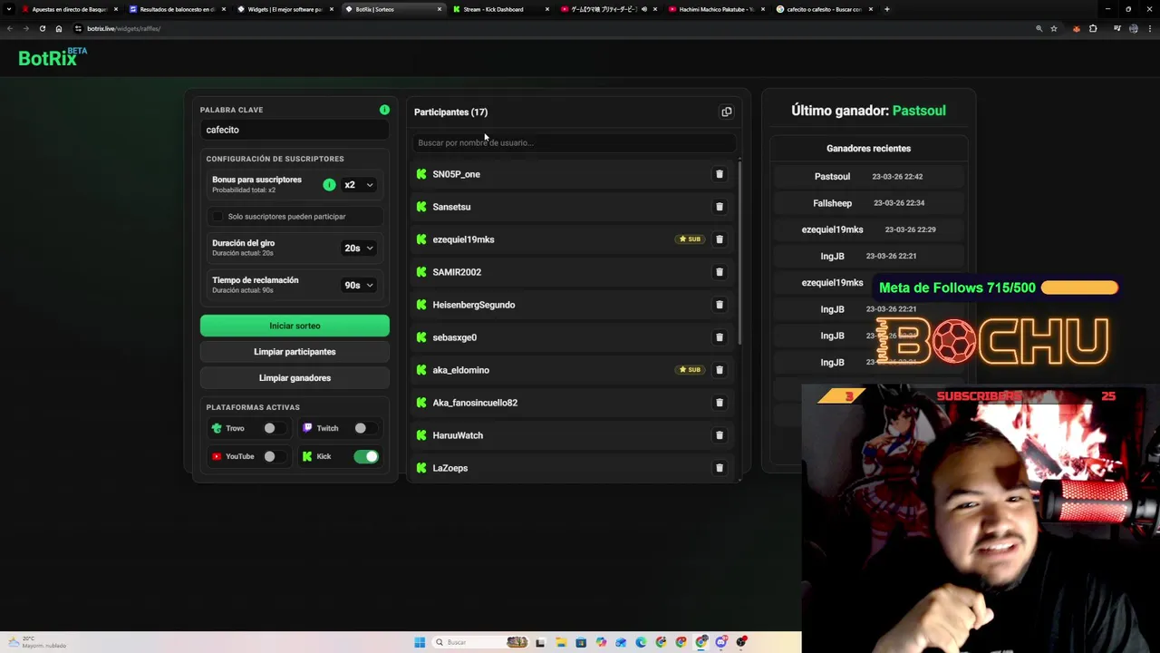Click '23-03-26 22:34' timestamp
This screenshot has height=653, width=1160.
click(x=898, y=203)
